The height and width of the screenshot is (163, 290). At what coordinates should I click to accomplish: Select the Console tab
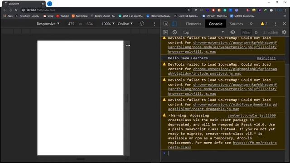[216, 24]
